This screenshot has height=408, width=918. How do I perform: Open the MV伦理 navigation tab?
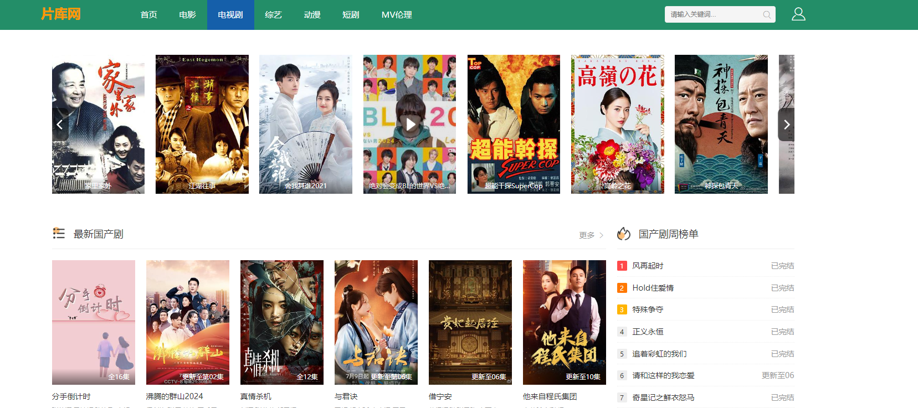(x=397, y=14)
